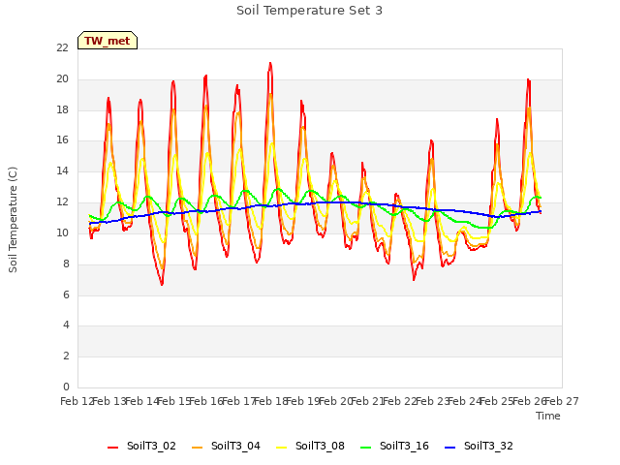Click yellow SoilT3_08 legend color marker
This screenshot has height=465, width=620.
(x=282, y=448)
